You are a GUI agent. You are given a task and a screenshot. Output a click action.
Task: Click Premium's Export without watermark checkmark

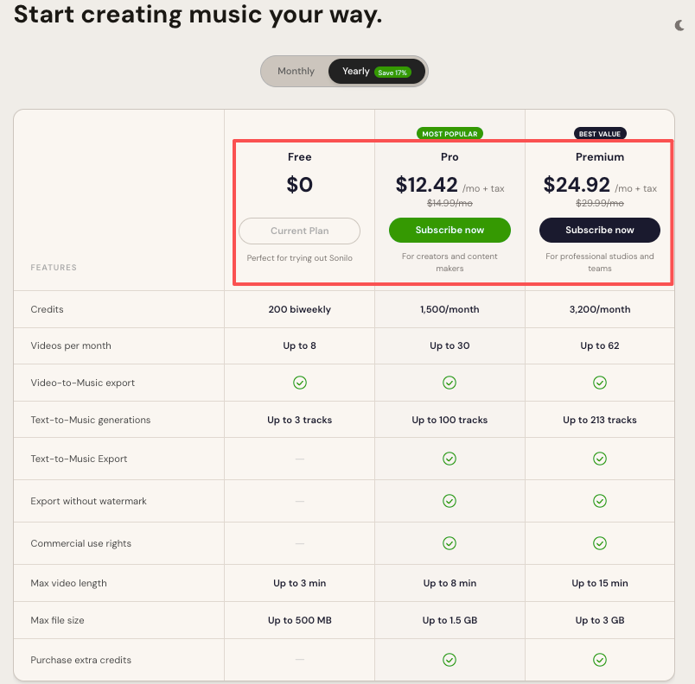click(x=600, y=501)
